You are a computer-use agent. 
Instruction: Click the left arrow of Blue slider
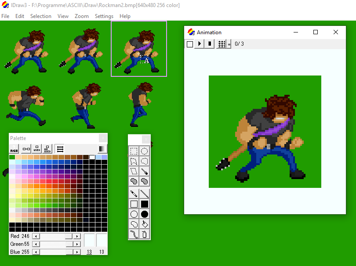click(36, 252)
